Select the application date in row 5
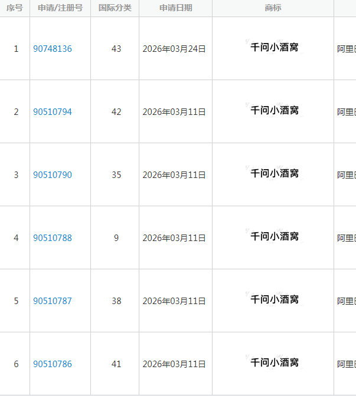The image size is (356, 396). 174,301
